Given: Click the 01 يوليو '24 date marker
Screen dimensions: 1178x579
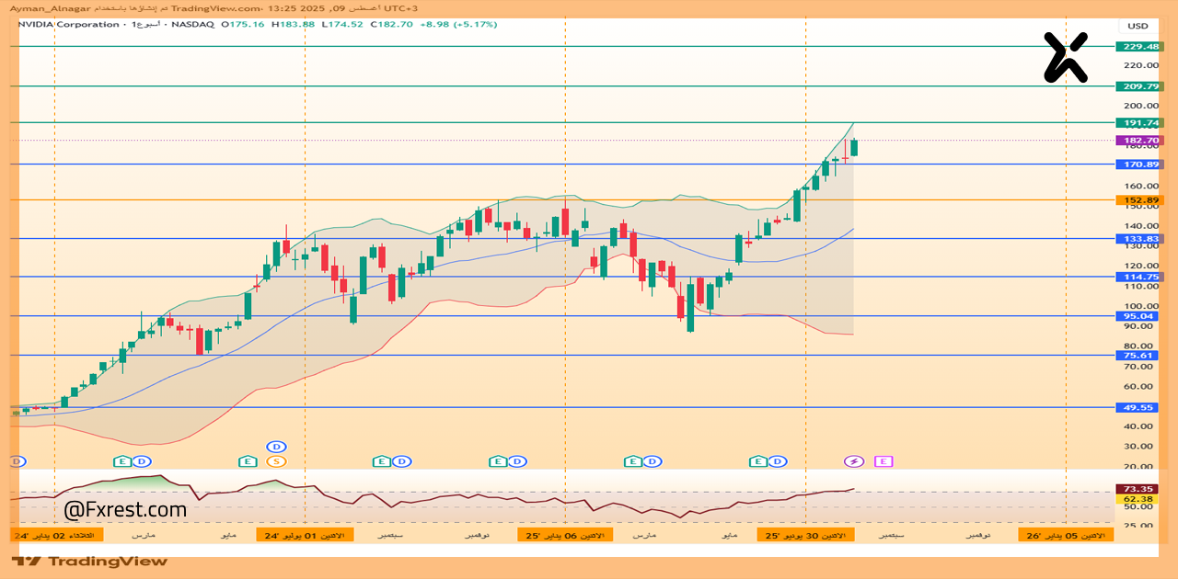Looking at the screenshot, I should tap(304, 535).
